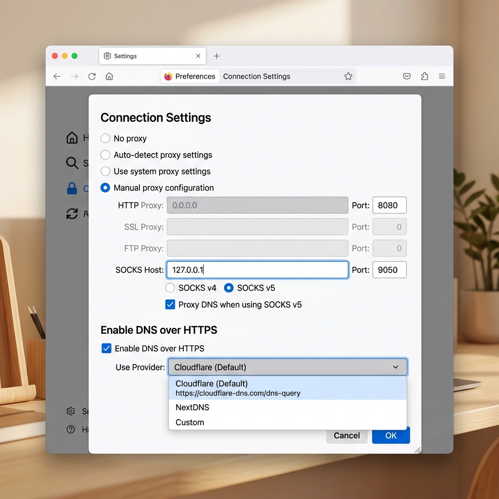Click the Preferences label in address bar
This screenshot has width=499, height=499.
pyautogui.click(x=195, y=77)
